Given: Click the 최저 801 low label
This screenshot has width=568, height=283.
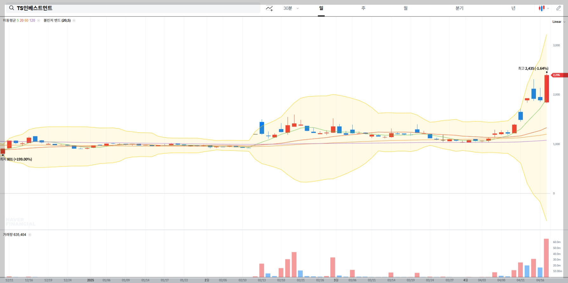Looking at the screenshot, I should click(x=16, y=159).
